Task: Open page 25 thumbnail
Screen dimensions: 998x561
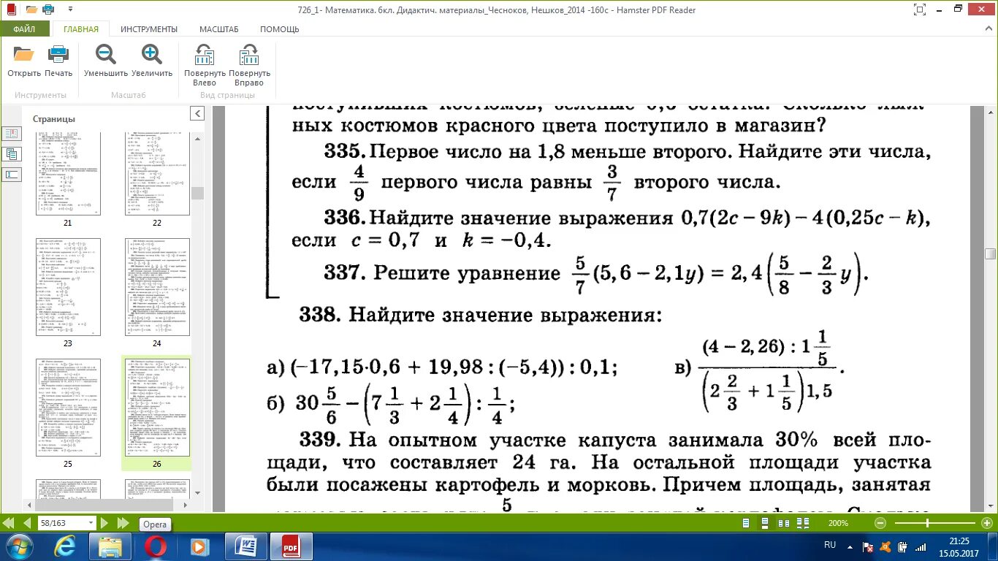Action: tap(68, 408)
